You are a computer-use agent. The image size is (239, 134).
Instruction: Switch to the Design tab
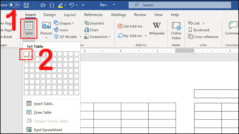[x=50, y=15]
